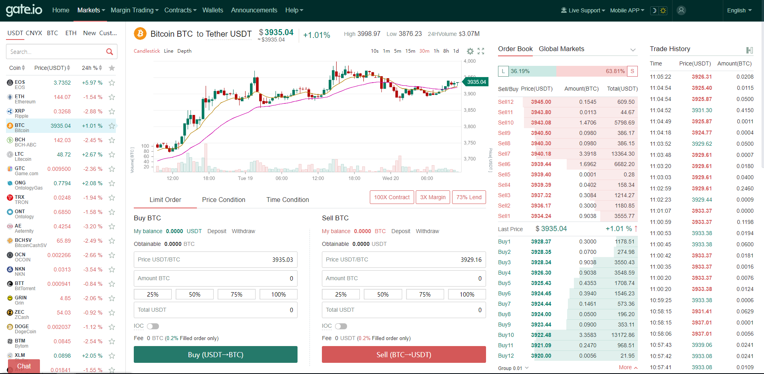Expand chart to fullscreen
The image size is (764, 374).
[x=481, y=51]
